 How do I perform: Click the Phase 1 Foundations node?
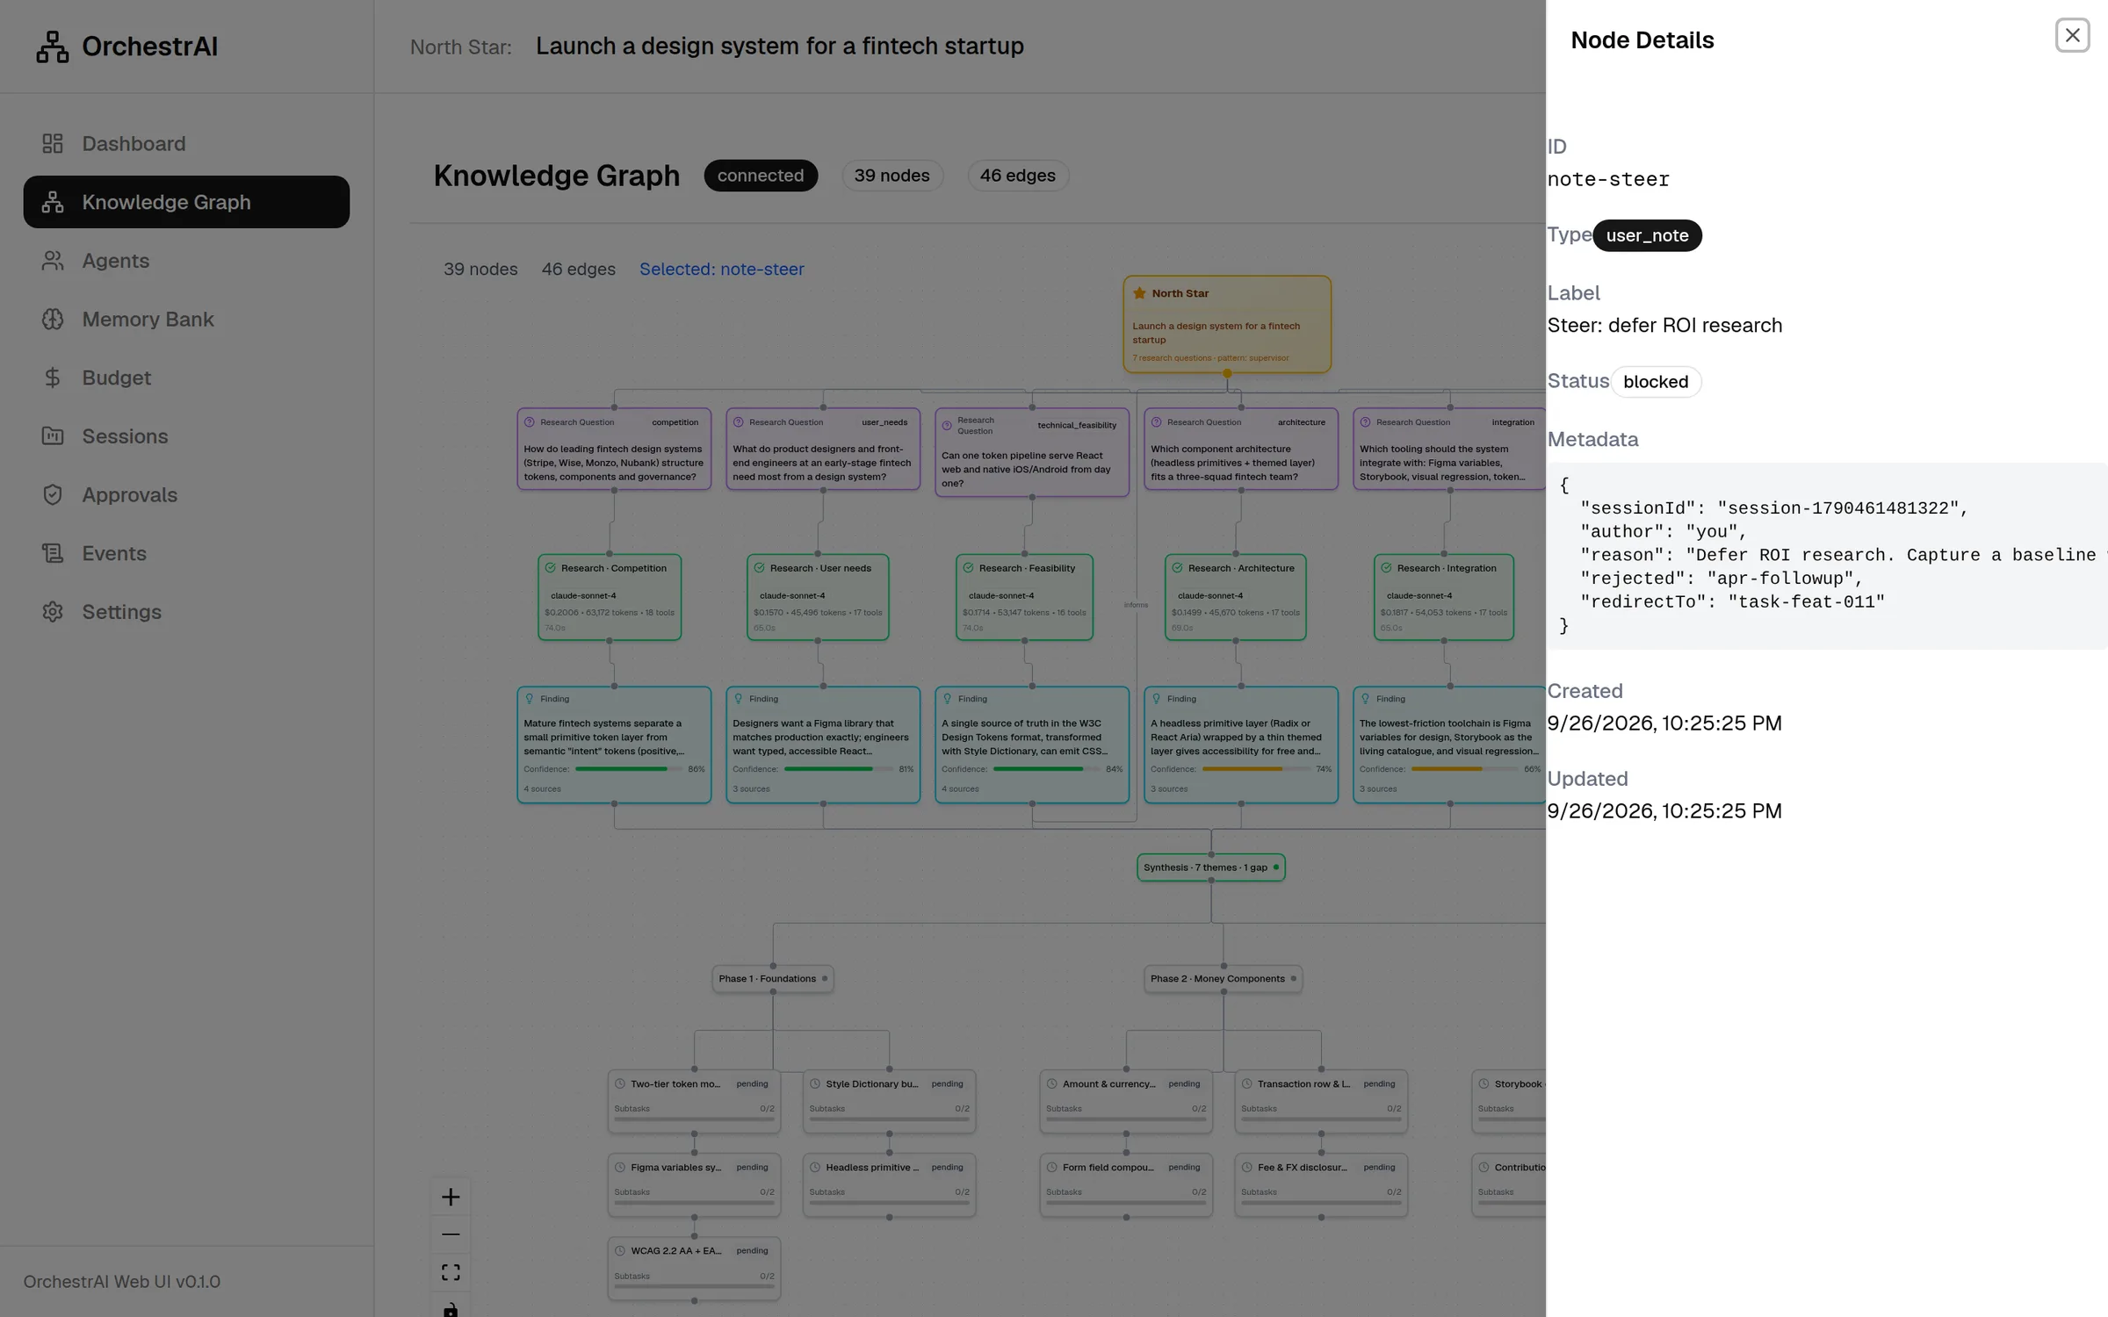tap(773, 979)
